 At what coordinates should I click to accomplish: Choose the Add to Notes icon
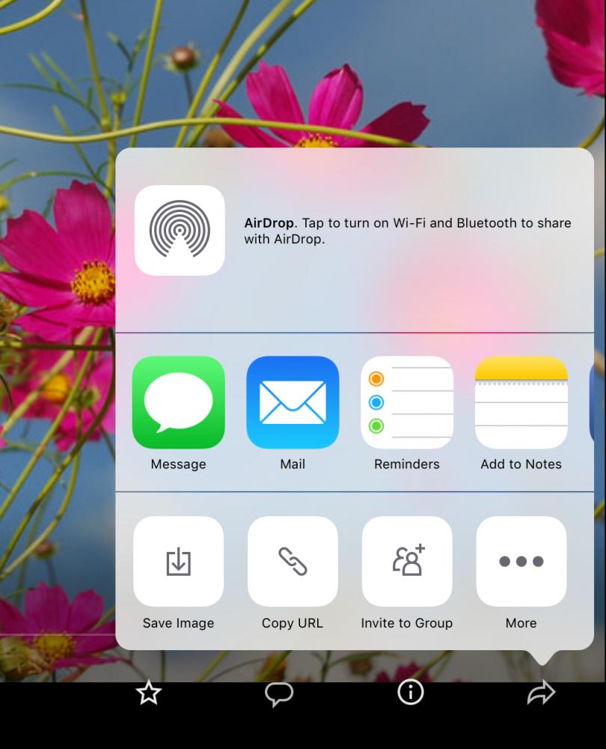click(x=521, y=402)
